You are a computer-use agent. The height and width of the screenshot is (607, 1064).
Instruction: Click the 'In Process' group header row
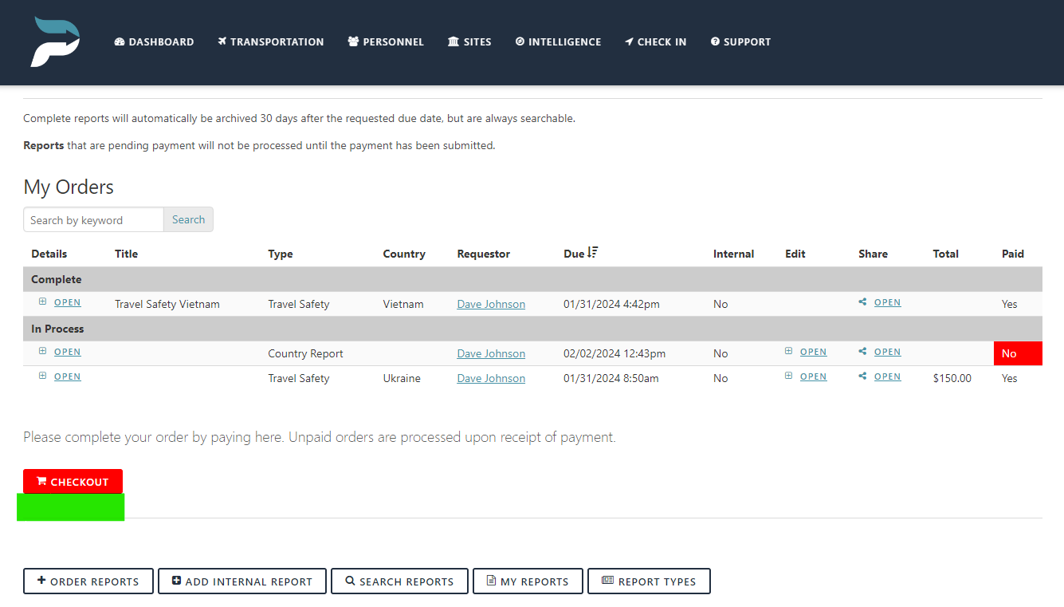(532, 329)
